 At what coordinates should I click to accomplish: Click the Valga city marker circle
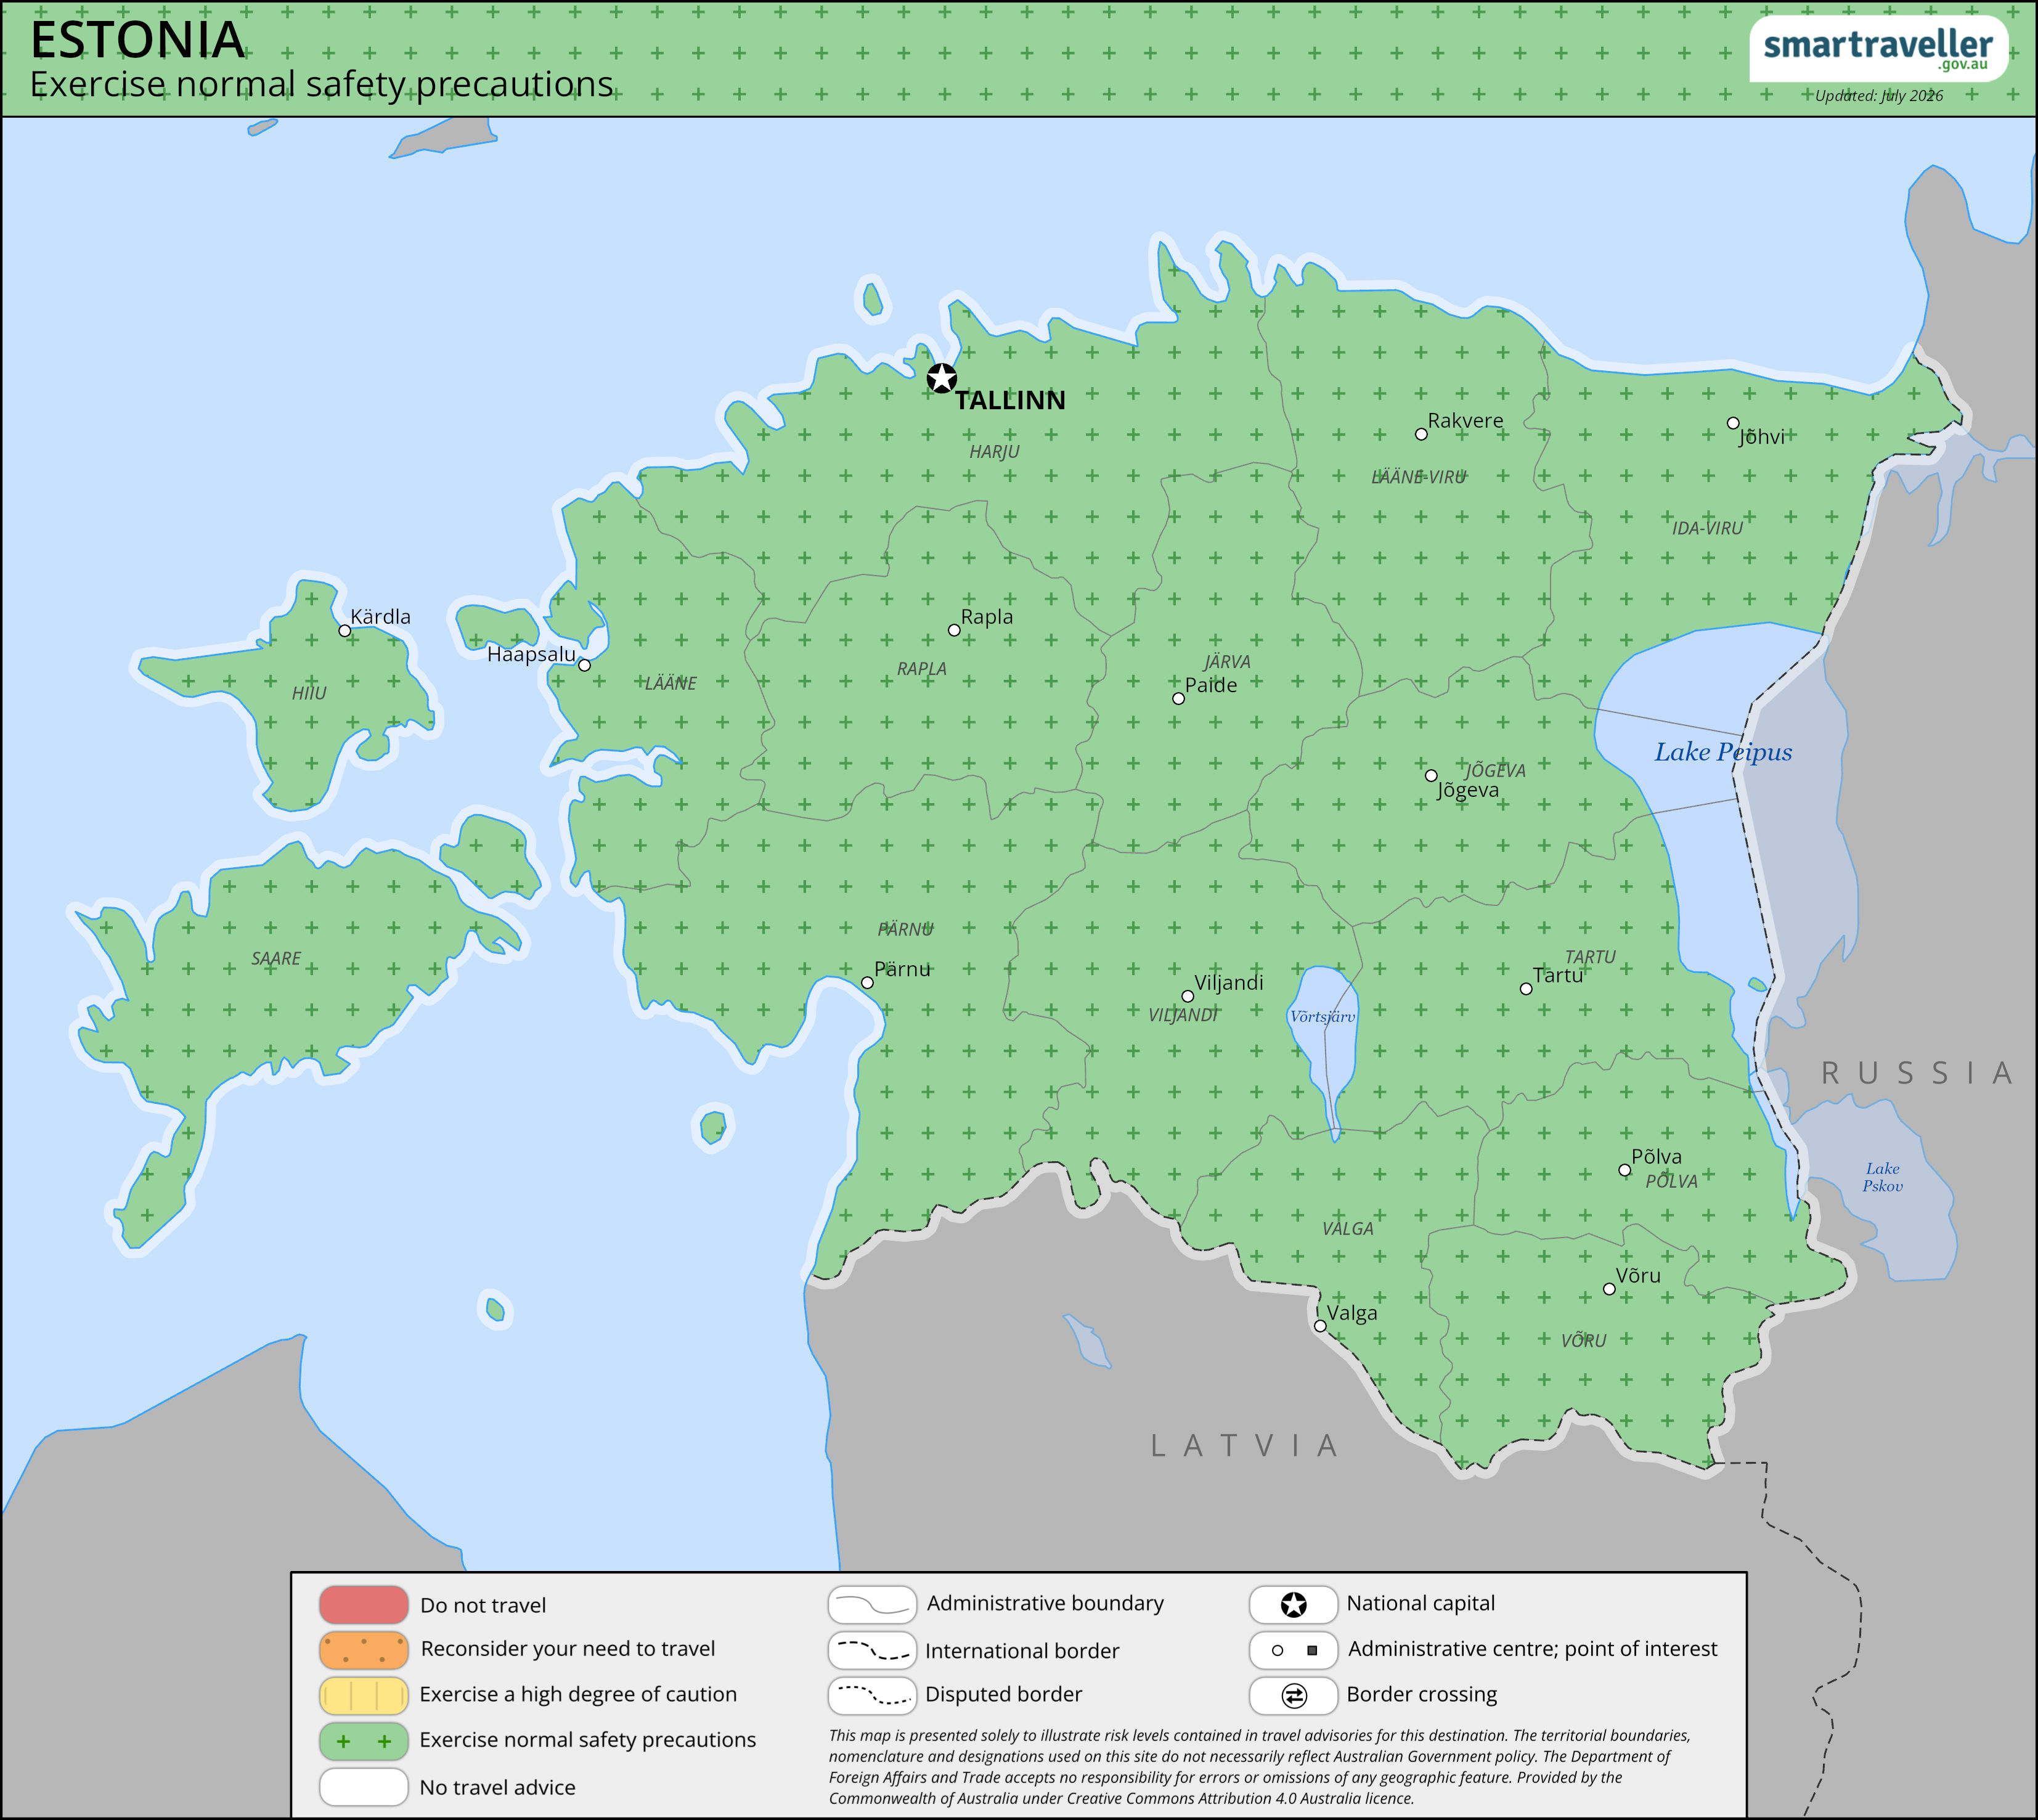[x=1320, y=1326]
